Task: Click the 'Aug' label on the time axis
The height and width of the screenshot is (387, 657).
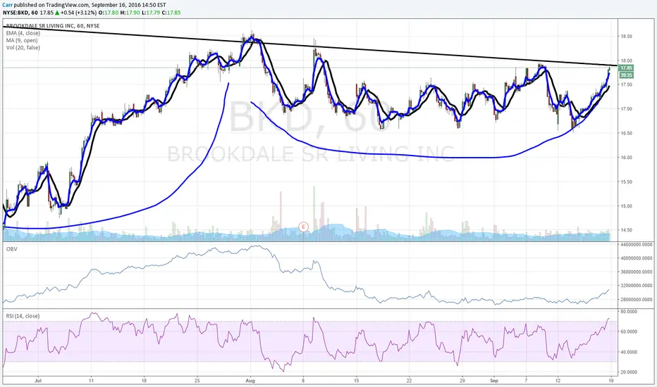Action: [x=250, y=381]
